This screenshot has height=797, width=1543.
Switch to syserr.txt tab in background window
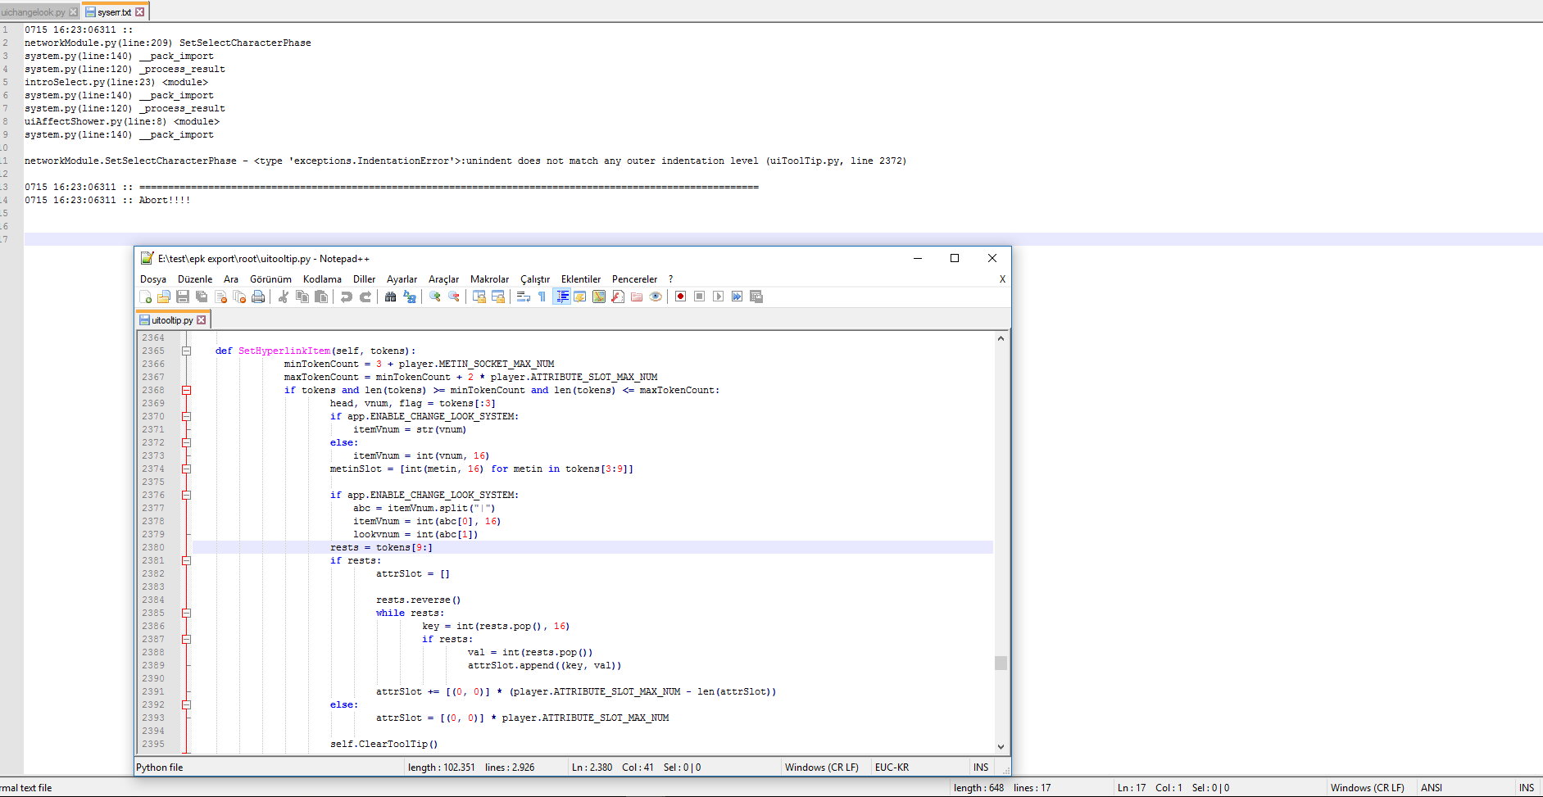[114, 12]
